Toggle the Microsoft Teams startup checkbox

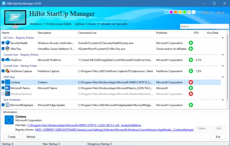point(3,88)
